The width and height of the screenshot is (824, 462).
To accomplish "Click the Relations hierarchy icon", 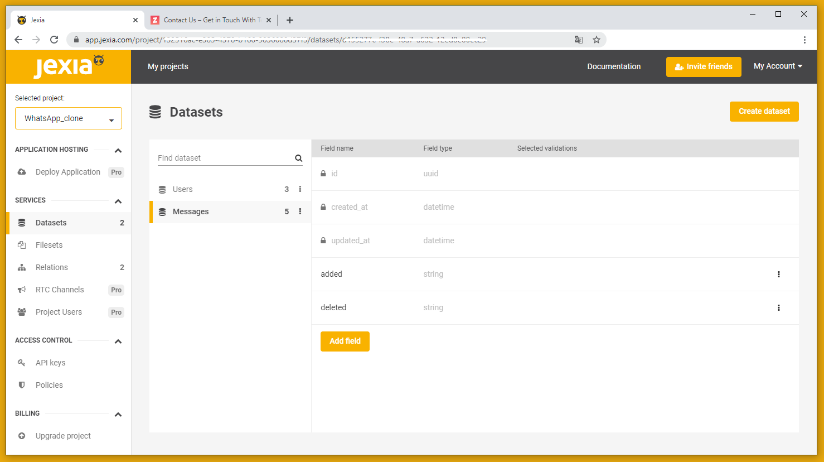I will coord(22,267).
